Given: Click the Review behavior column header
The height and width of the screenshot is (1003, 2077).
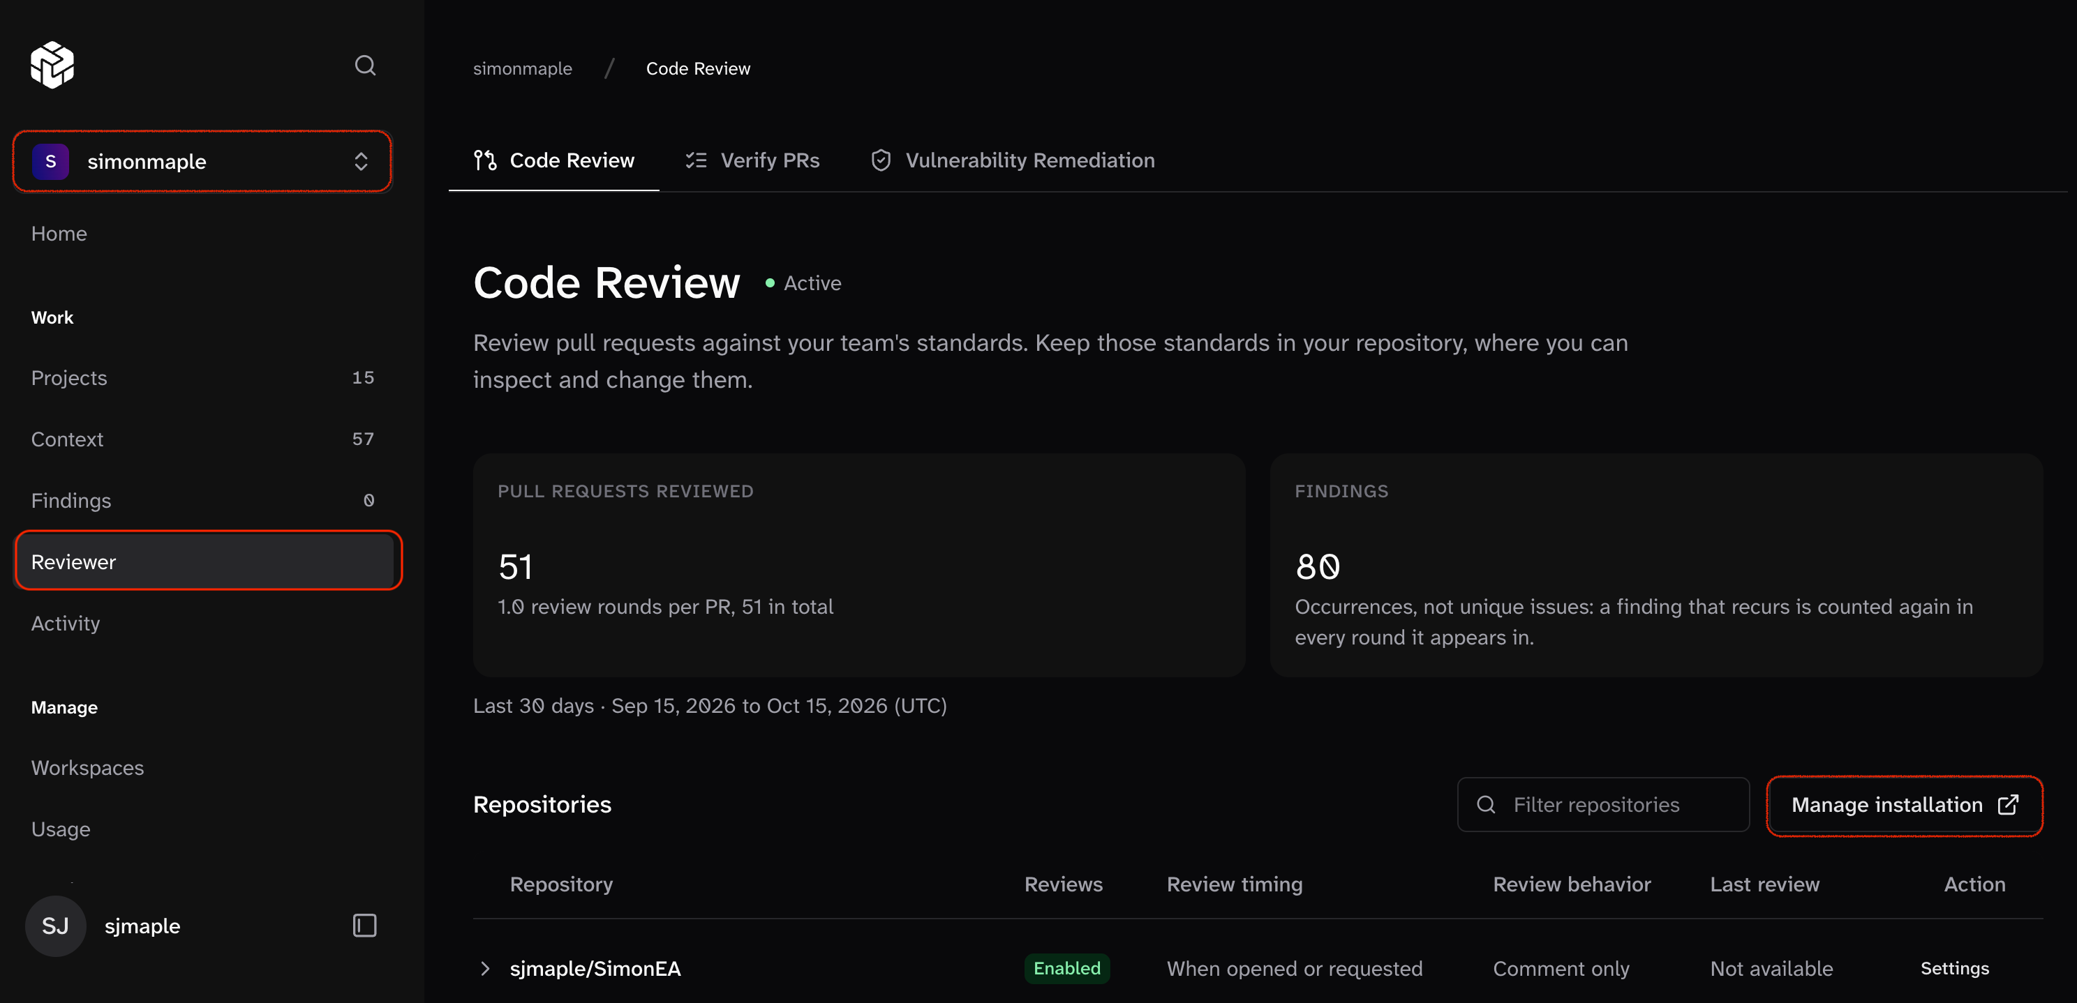Looking at the screenshot, I should click(x=1572, y=884).
